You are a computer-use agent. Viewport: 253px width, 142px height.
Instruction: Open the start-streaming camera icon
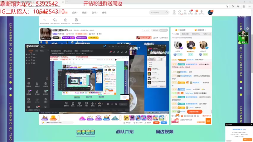click(x=185, y=12)
